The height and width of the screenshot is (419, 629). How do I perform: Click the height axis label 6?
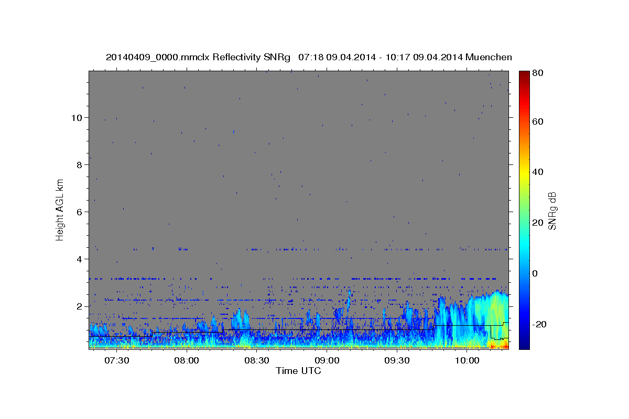coord(79,212)
